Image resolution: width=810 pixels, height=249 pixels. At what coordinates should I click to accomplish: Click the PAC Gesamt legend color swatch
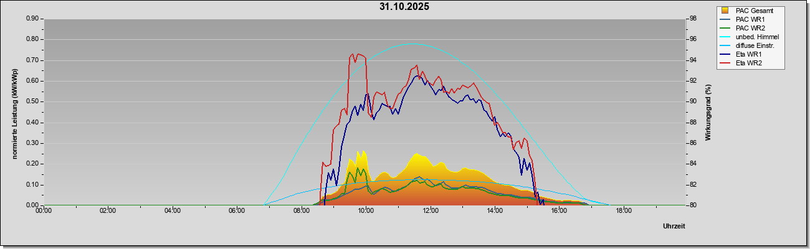pyautogui.click(x=725, y=11)
